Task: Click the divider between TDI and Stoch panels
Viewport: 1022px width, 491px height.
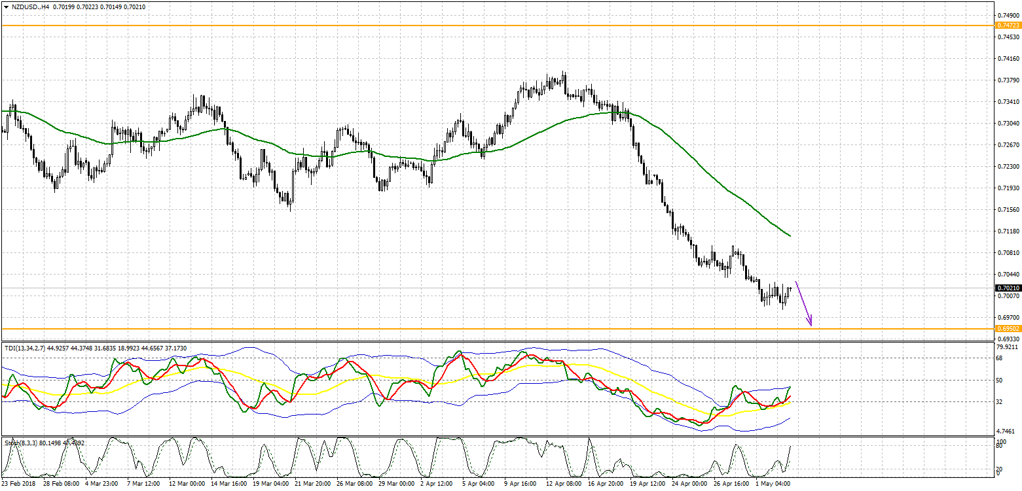Action: point(498,437)
